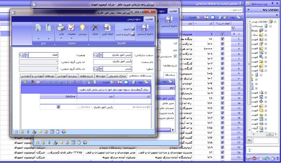
Task: Open the شغل (Job) dropdown arrow
Action: click(101, 69)
